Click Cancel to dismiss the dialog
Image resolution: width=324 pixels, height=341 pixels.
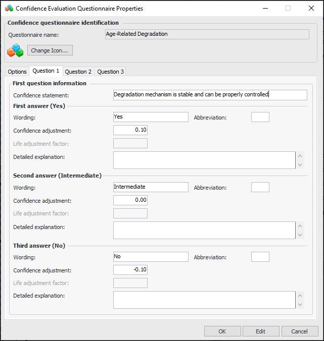(x=299, y=331)
